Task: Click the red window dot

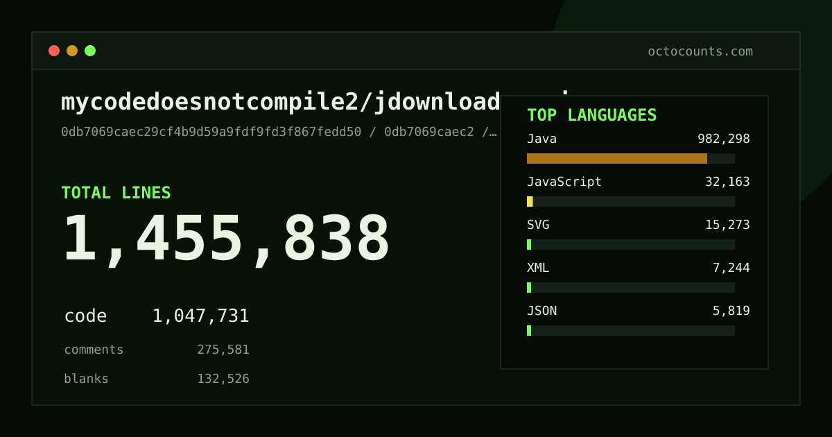Action: coord(54,51)
